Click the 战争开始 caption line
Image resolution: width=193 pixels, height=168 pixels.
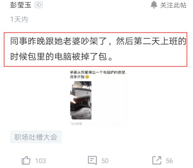[x=77, y=77]
